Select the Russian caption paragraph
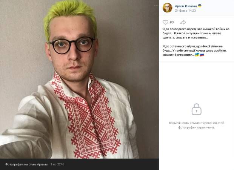Screen dimensions: 234x170 [x=196, y=34]
